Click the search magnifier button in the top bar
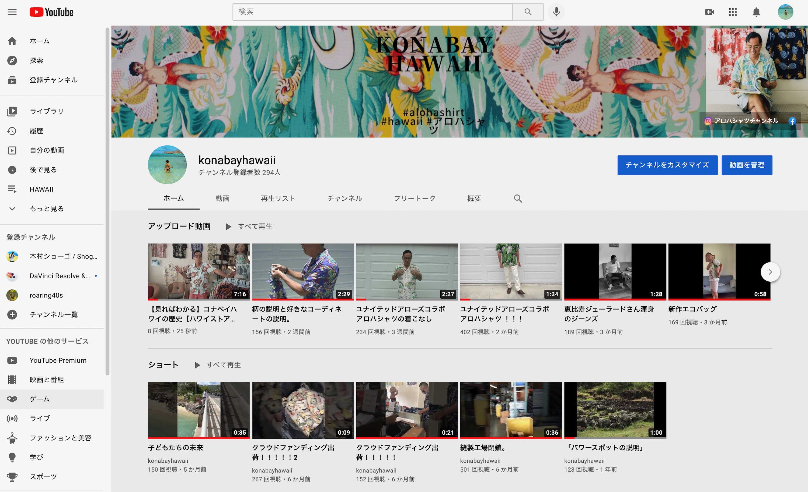 (x=528, y=12)
